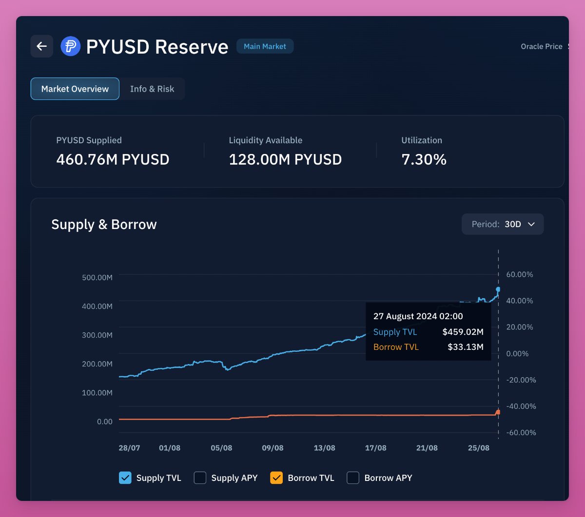Click the 21/08 x-axis date label
The height and width of the screenshot is (517, 585).
click(x=427, y=448)
